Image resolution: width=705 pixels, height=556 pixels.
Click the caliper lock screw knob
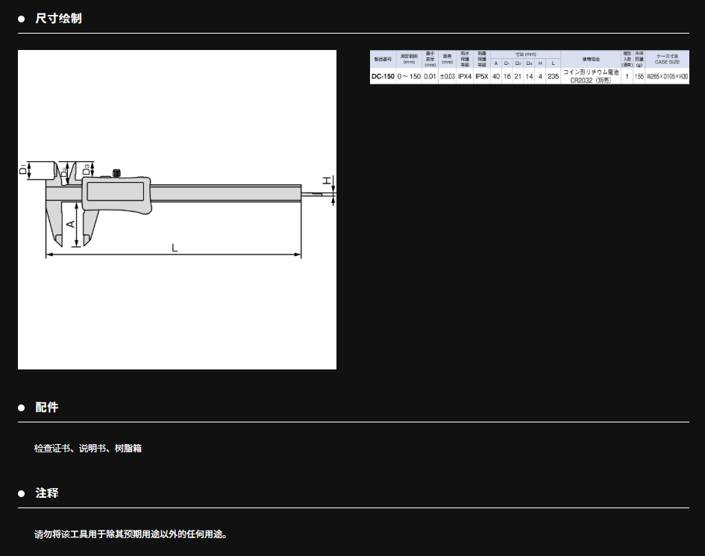116,173
